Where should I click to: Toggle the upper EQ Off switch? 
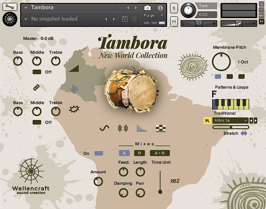[x=37, y=72]
